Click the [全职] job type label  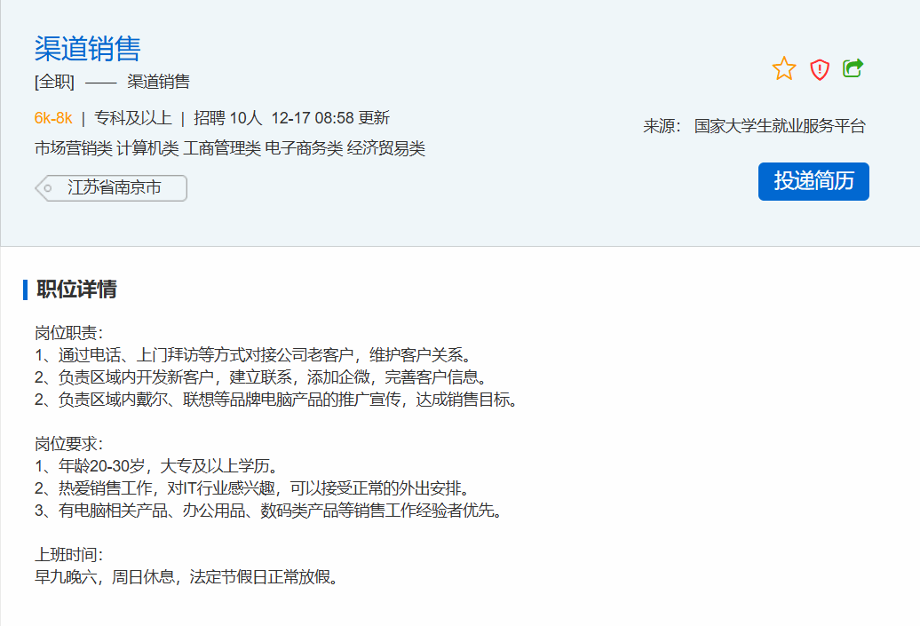(54, 83)
